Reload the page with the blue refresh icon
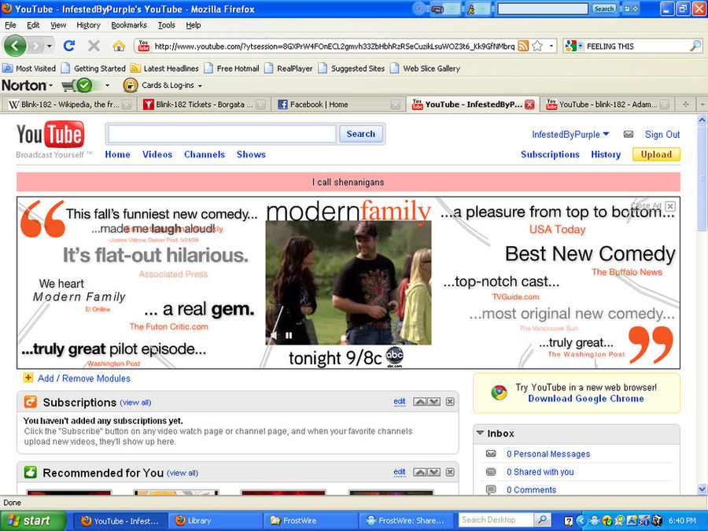This screenshot has width=708, height=531. tap(69, 46)
